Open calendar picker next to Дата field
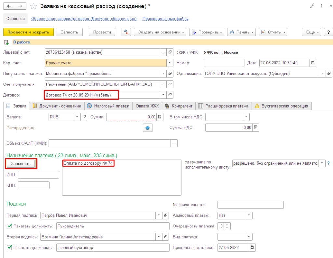The image size is (333, 258). point(313,63)
